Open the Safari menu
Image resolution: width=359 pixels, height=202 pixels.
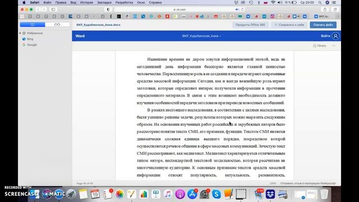coord(35,2)
